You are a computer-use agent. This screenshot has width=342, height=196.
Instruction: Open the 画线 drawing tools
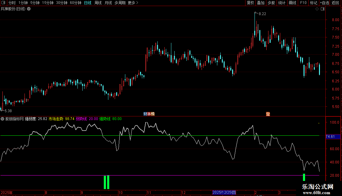click(x=292, y=3)
